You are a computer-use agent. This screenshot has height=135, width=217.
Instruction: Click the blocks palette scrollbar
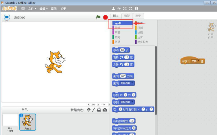coord(156,80)
